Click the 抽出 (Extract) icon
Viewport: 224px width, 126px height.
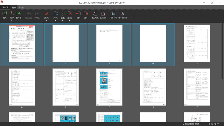(x=63, y=13)
